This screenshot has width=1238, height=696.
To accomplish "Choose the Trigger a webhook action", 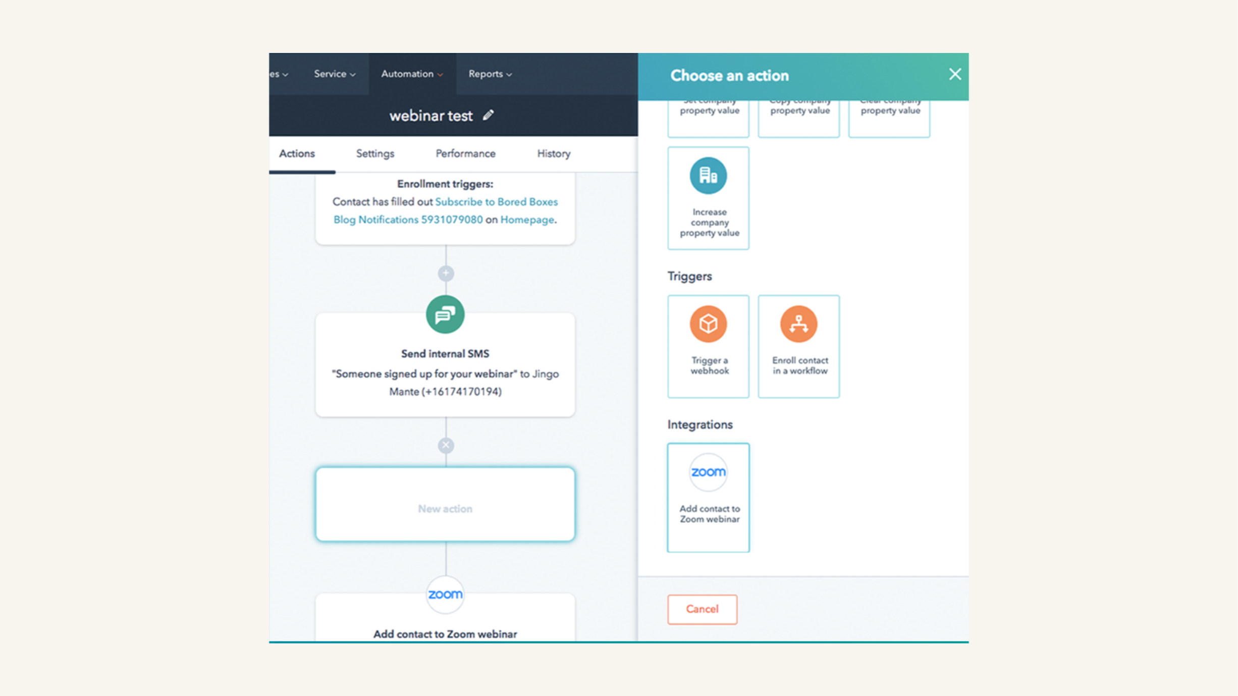I will tap(708, 346).
